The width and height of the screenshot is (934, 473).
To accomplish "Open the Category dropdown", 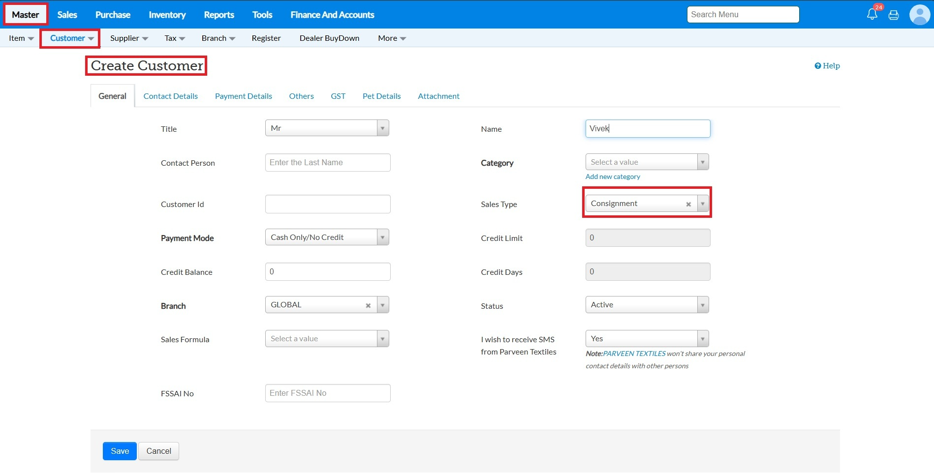I will pos(702,162).
